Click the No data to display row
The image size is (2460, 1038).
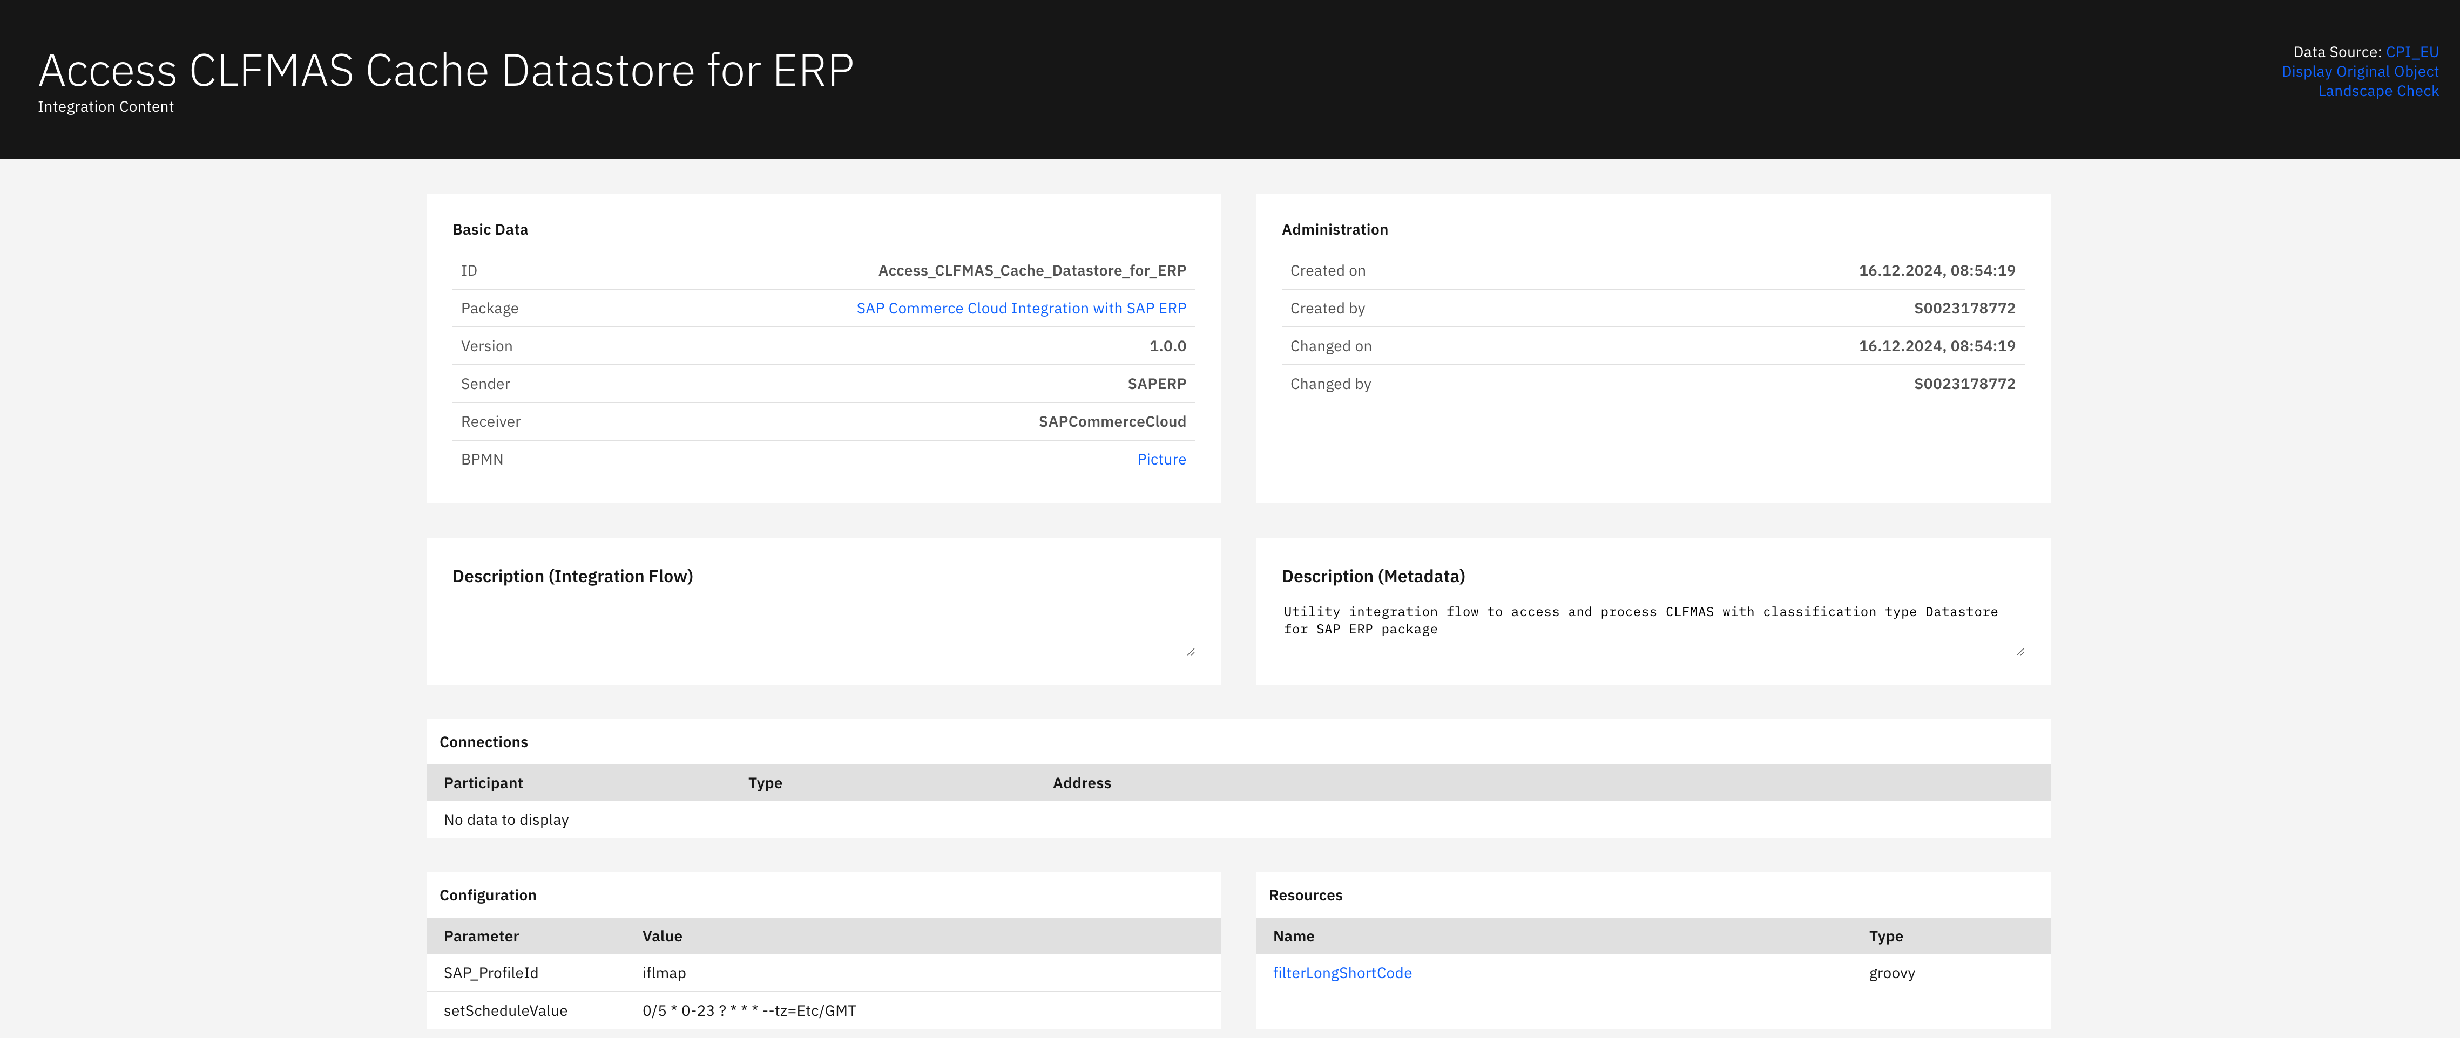coord(1238,820)
